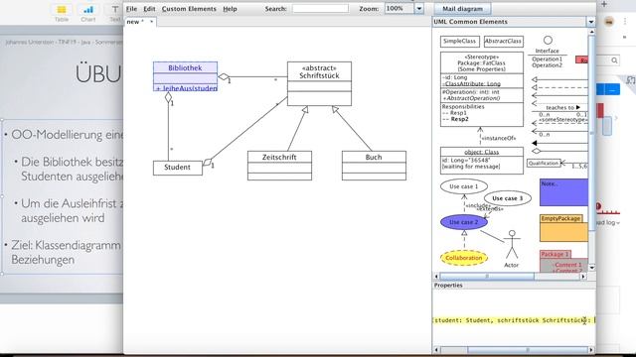Viewport: 636px width, 357px height.
Task: Pick the red Package 1 element
Action: click(563, 261)
